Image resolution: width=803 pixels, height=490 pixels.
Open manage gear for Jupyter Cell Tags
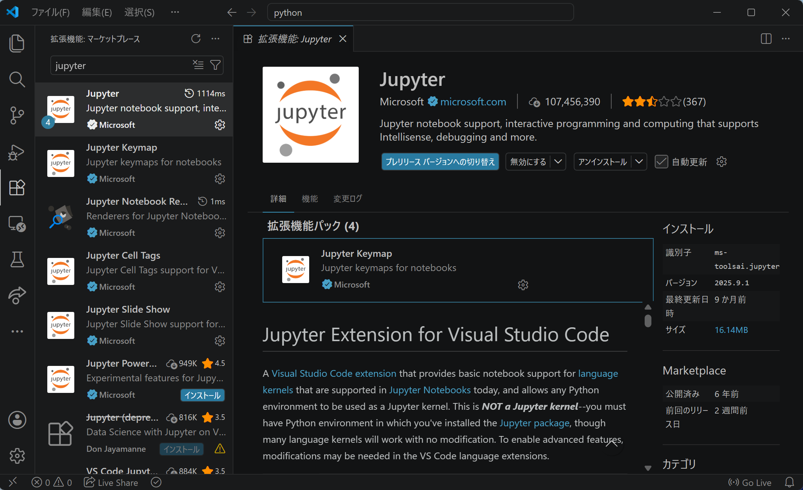tap(220, 287)
